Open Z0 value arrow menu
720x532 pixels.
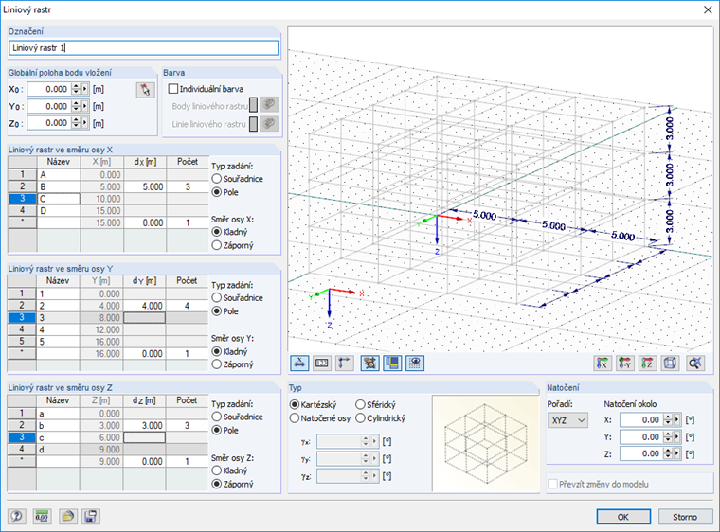pyautogui.click(x=85, y=123)
